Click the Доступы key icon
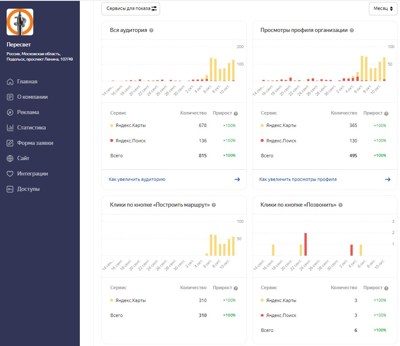Viewport: 400px width, 346px height. (x=10, y=189)
